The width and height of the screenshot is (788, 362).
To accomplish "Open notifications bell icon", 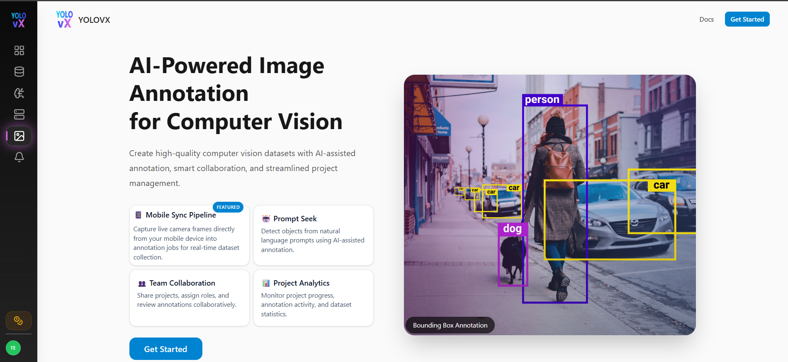I will pyautogui.click(x=19, y=157).
